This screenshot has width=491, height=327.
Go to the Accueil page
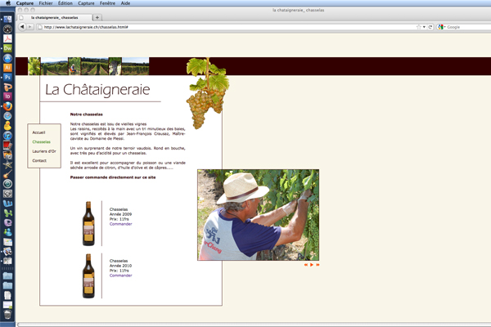click(38, 132)
